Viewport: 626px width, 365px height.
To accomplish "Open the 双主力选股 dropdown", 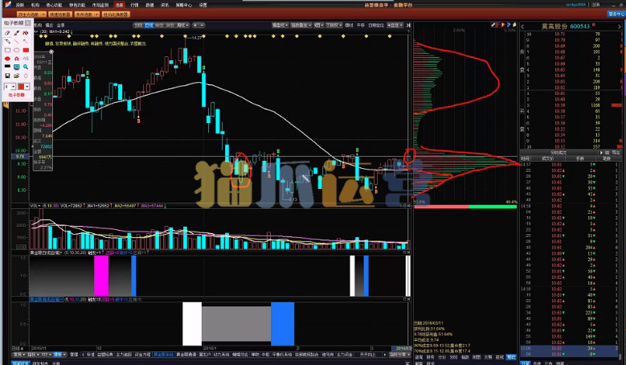I will pyautogui.click(x=31, y=14).
